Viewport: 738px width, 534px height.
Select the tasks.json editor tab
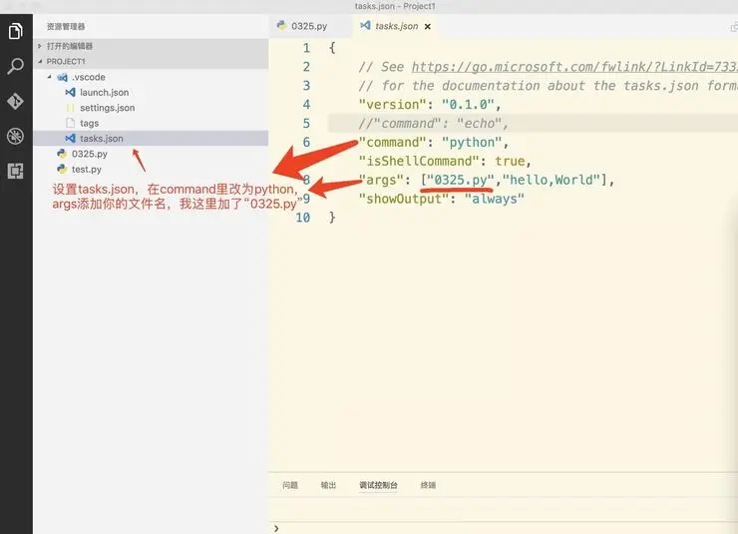pos(396,26)
